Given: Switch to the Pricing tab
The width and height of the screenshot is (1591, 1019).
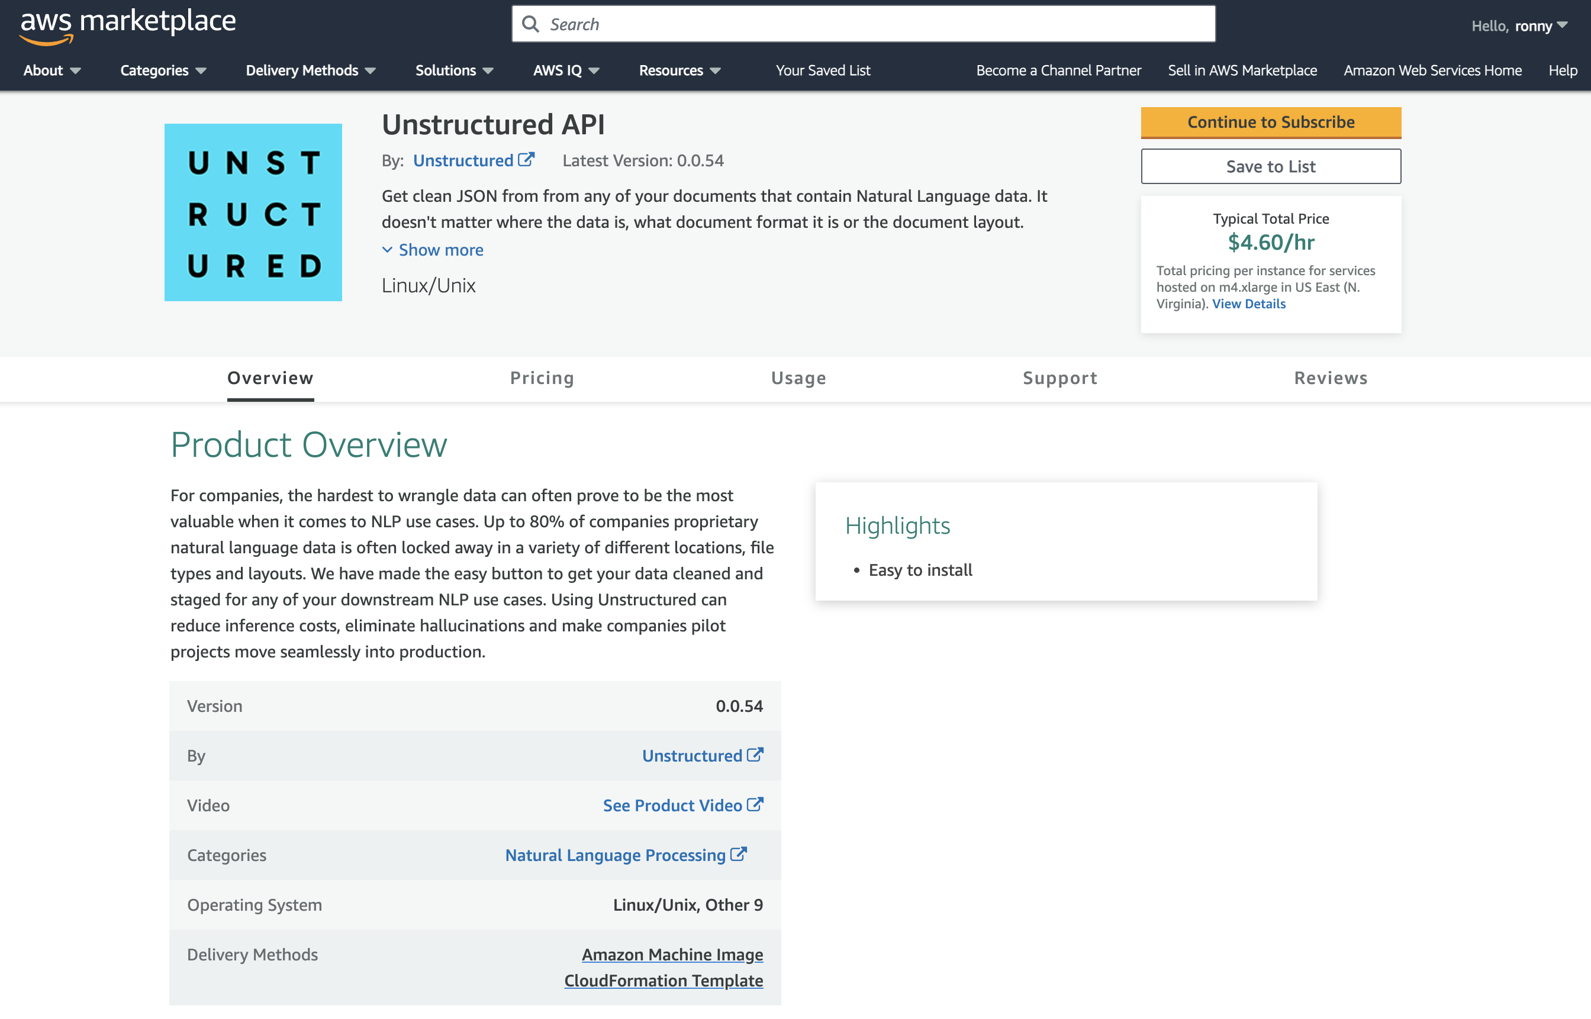Looking at the screenshot, I should pos(542,378).
